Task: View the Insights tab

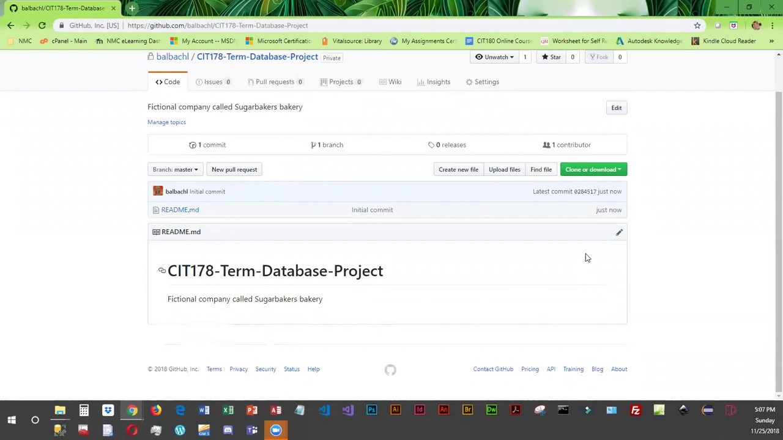Action: (x=434, y=82)
